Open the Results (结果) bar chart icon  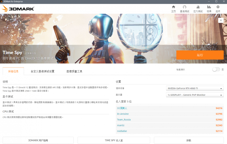209,7
